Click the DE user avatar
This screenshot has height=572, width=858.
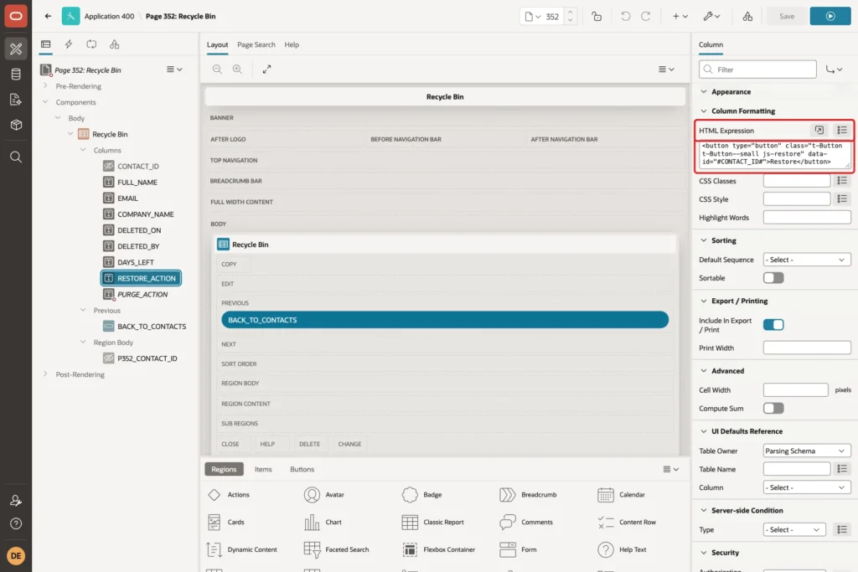[16, 555]
